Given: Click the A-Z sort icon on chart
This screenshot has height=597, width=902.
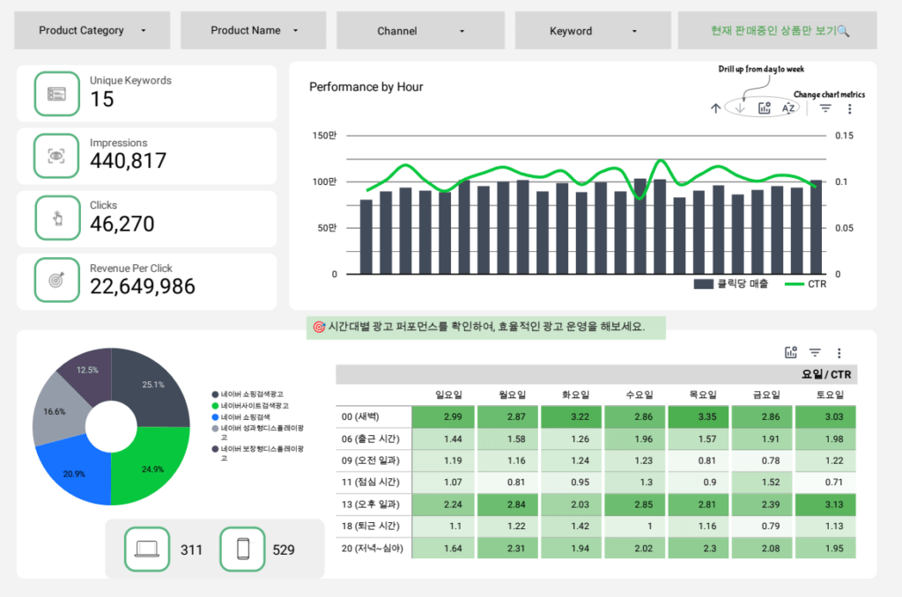Looking at the screenshot, I should [x=788, y=108].
